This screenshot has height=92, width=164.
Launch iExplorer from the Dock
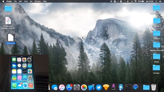(x=121, y=87)
